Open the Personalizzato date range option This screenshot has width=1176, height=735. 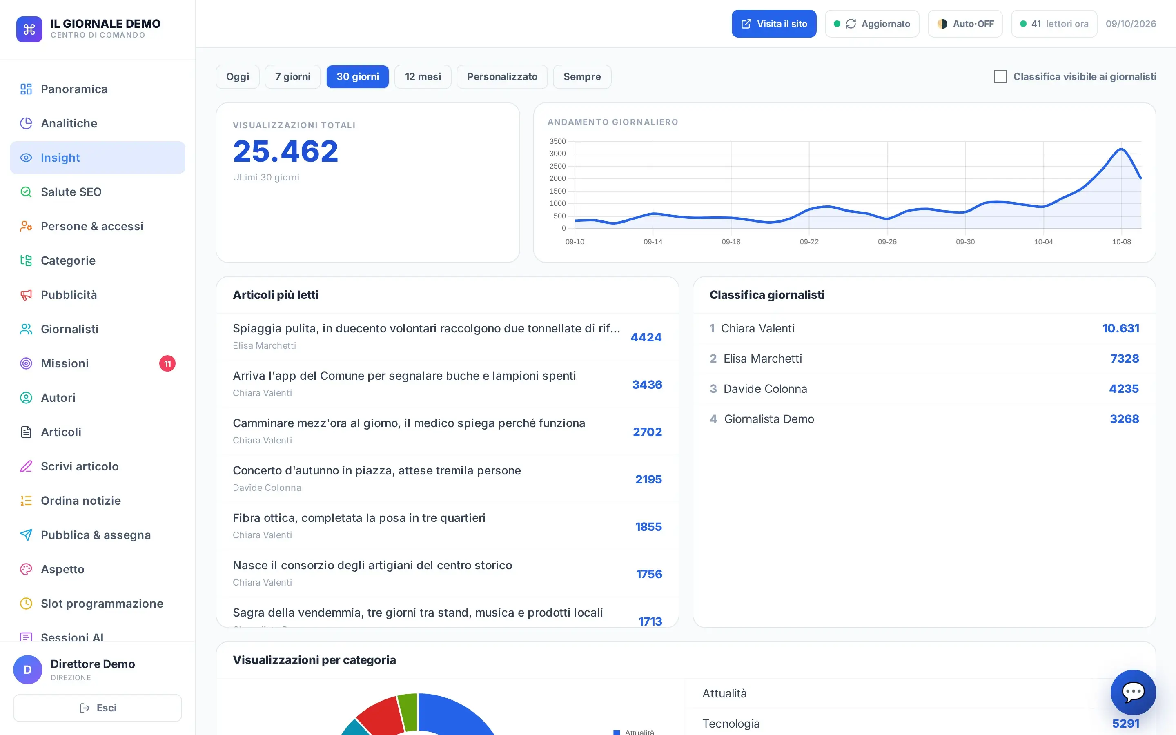[502, 77]
